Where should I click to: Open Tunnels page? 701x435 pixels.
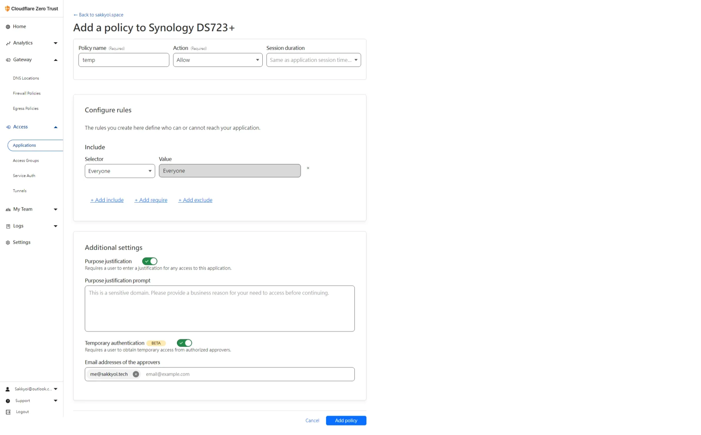(x=20, y=191)
